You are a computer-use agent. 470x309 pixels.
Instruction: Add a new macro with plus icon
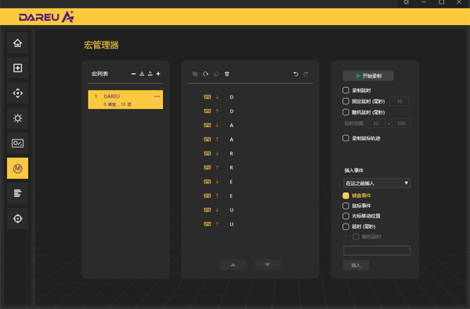click(x=158, y=74)
